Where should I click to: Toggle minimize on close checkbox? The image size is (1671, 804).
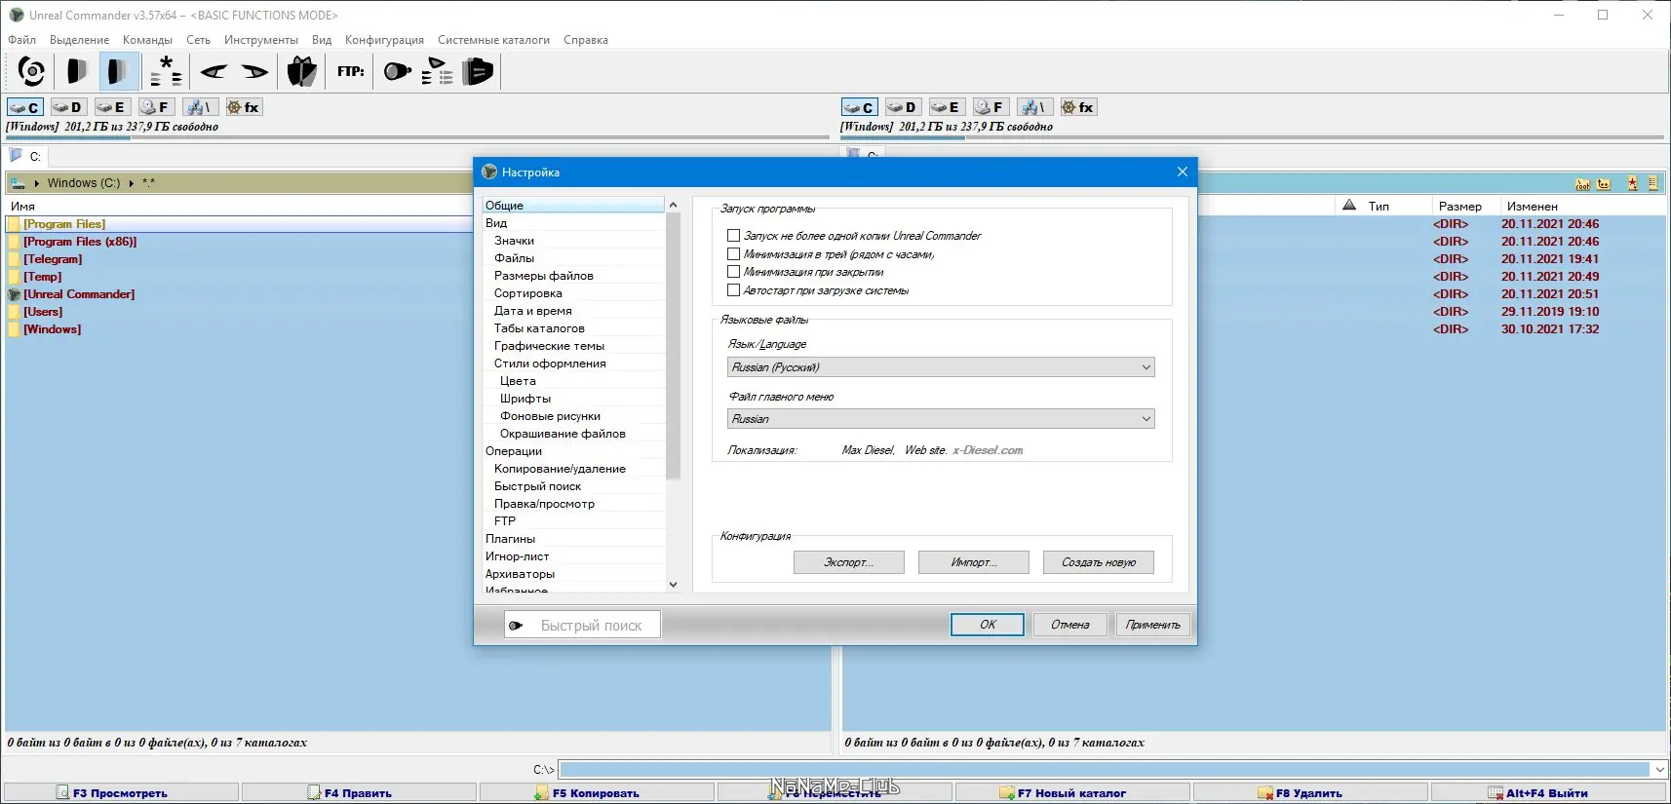[x=733, y=272]
